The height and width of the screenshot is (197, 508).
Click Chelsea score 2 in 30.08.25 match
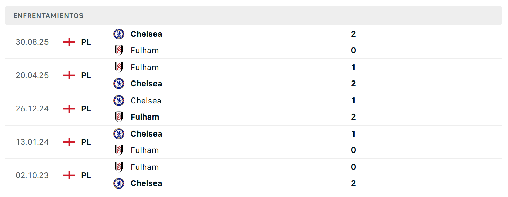tap(353, 34)
